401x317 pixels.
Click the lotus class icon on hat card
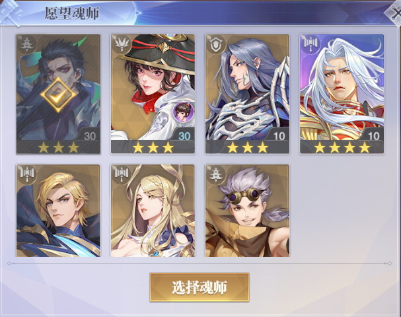pyautogui.click(x=121, y=44)
